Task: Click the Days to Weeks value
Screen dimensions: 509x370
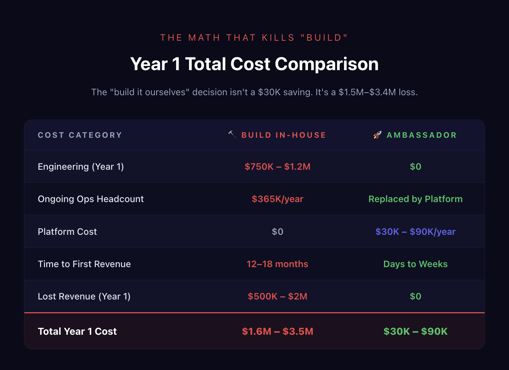Action: [x=415, y=264]
